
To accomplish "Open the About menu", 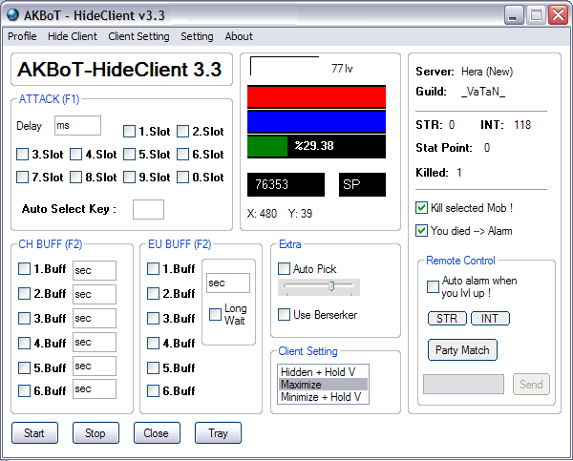I will (x=239, y=36).
